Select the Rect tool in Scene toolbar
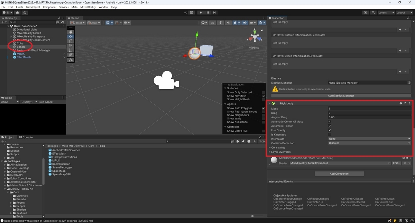 pos(71,50)
